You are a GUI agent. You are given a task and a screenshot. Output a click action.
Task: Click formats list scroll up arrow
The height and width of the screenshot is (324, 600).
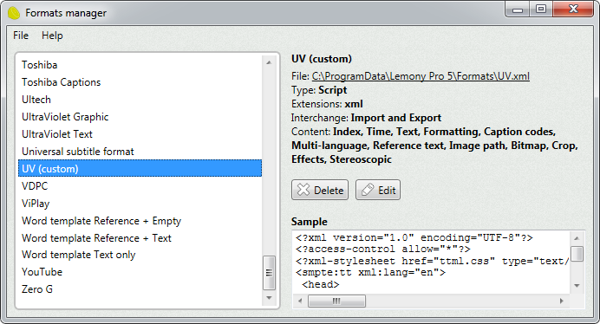click(269, 62)
